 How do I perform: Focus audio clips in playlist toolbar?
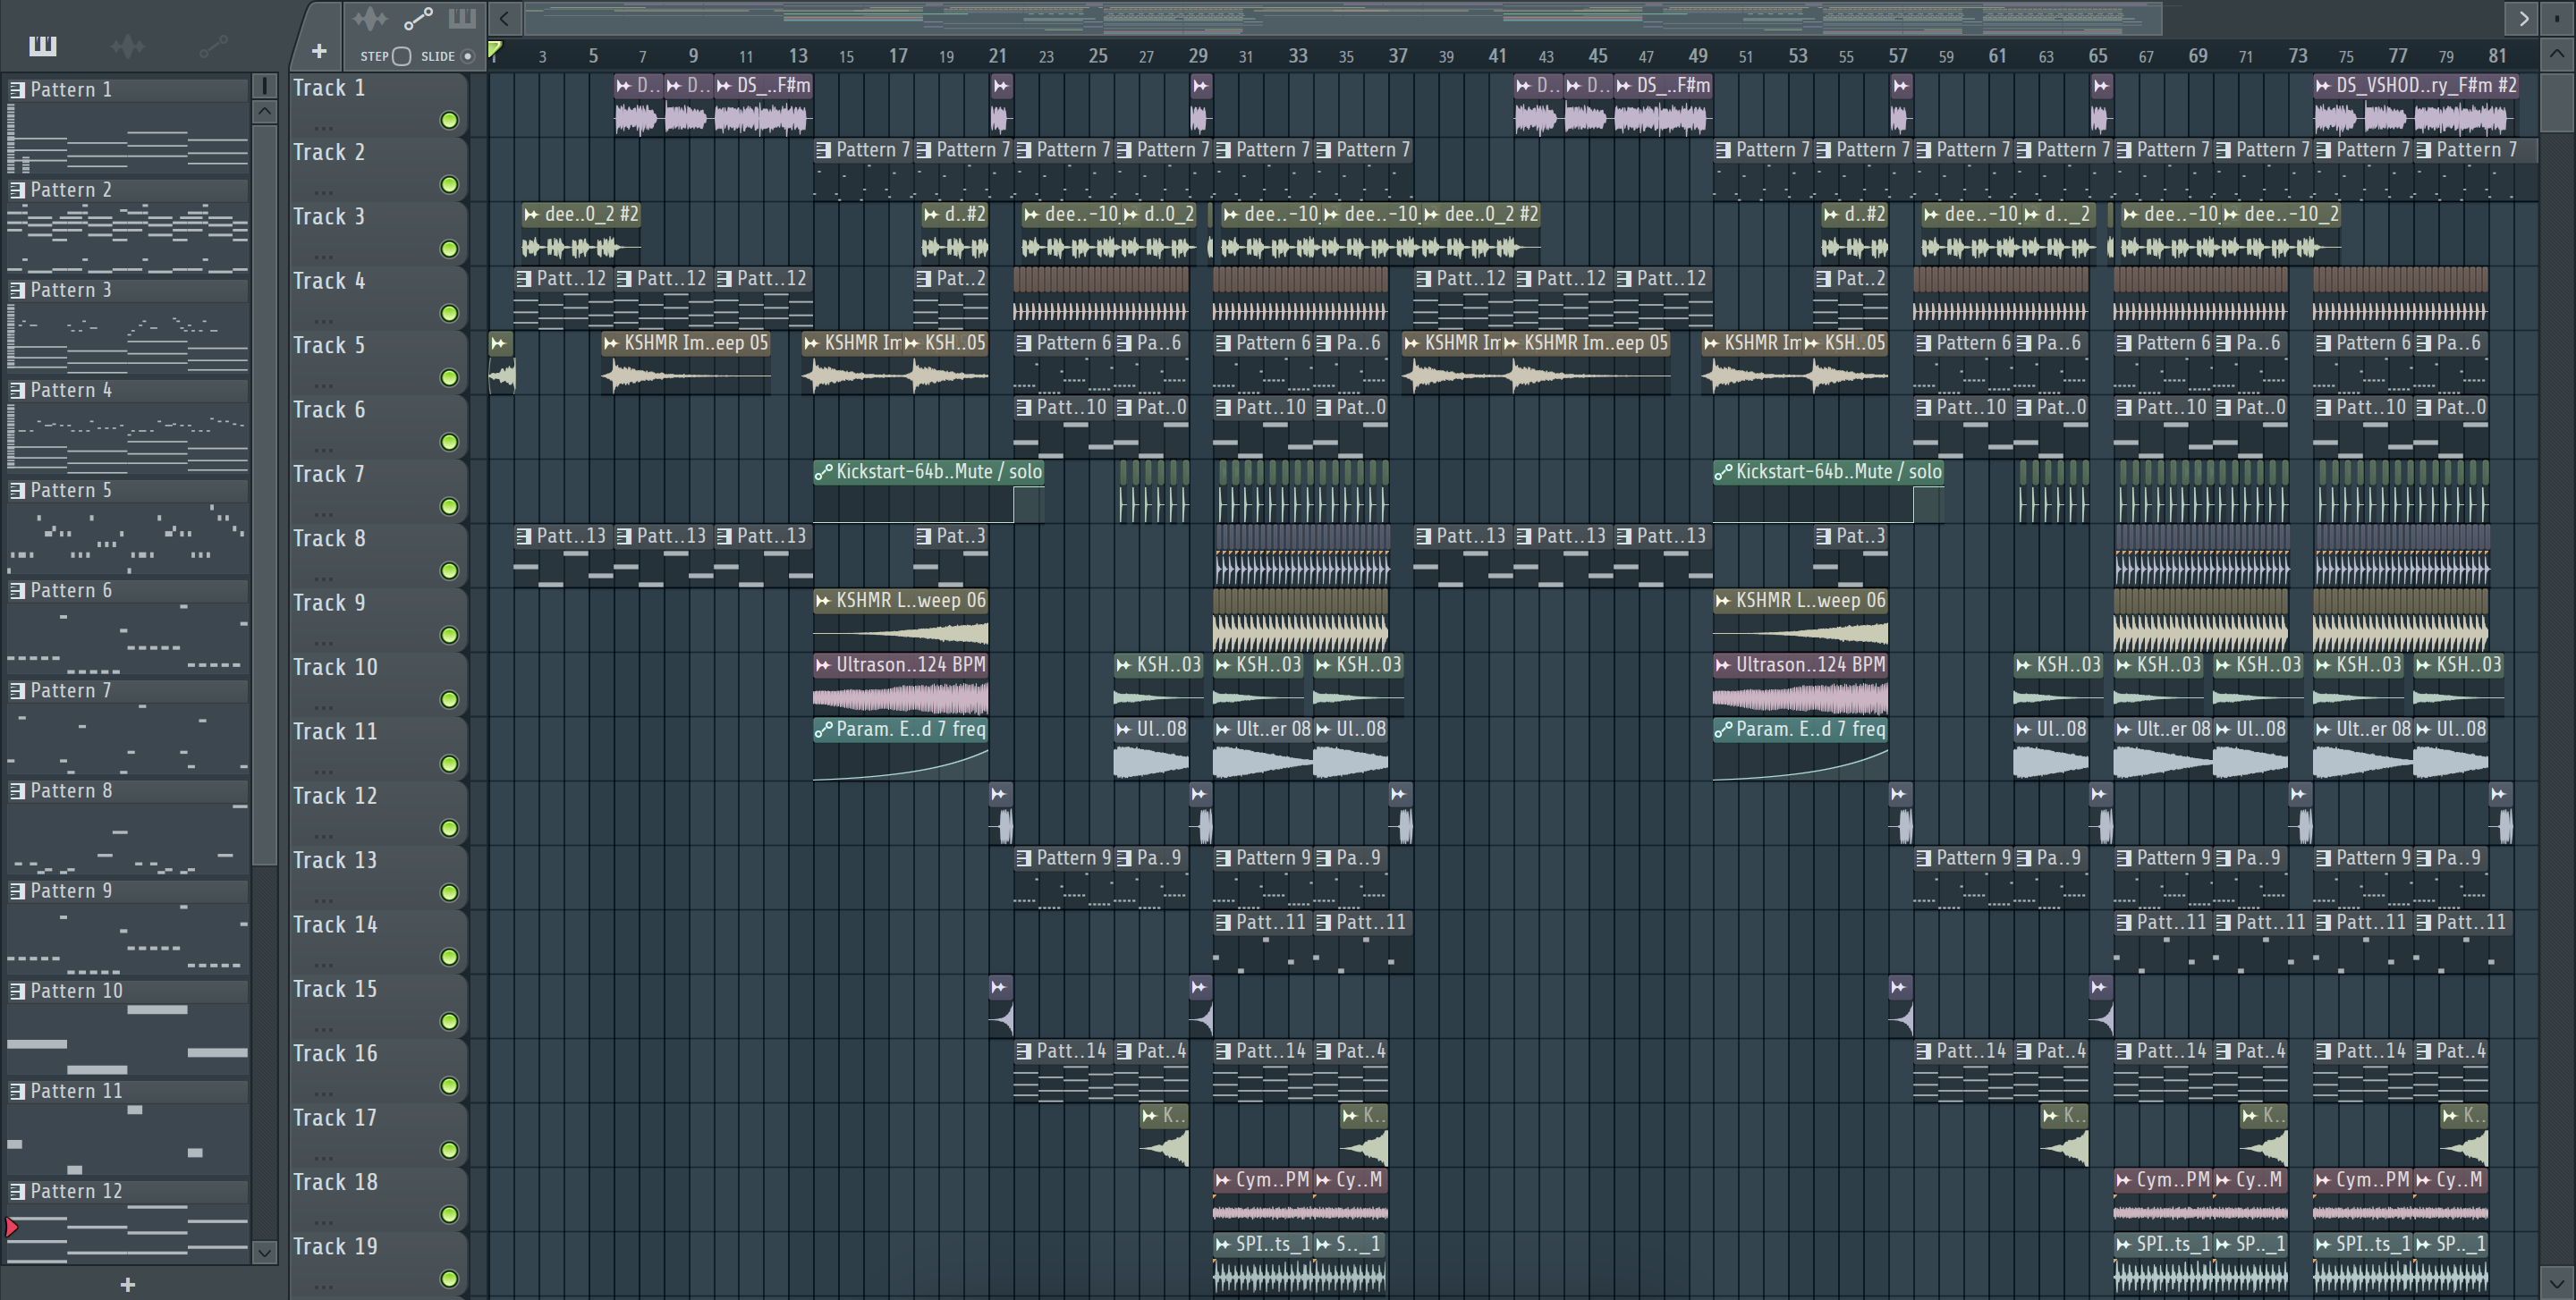click(370, 18)
